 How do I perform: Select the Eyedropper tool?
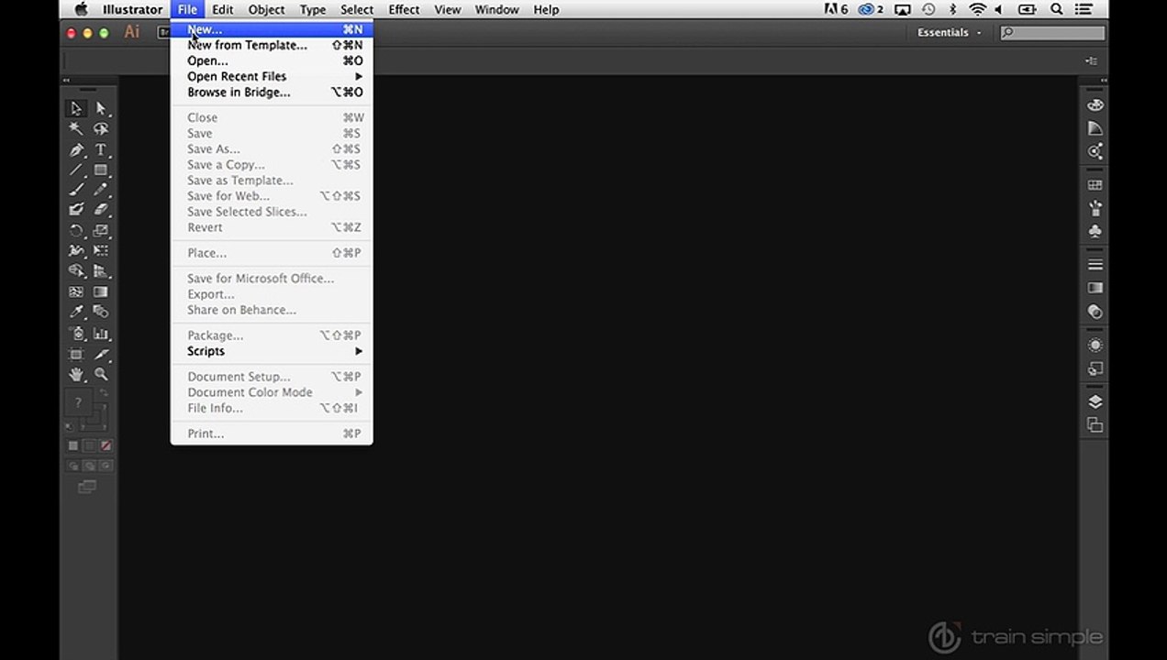pos(76,313)
